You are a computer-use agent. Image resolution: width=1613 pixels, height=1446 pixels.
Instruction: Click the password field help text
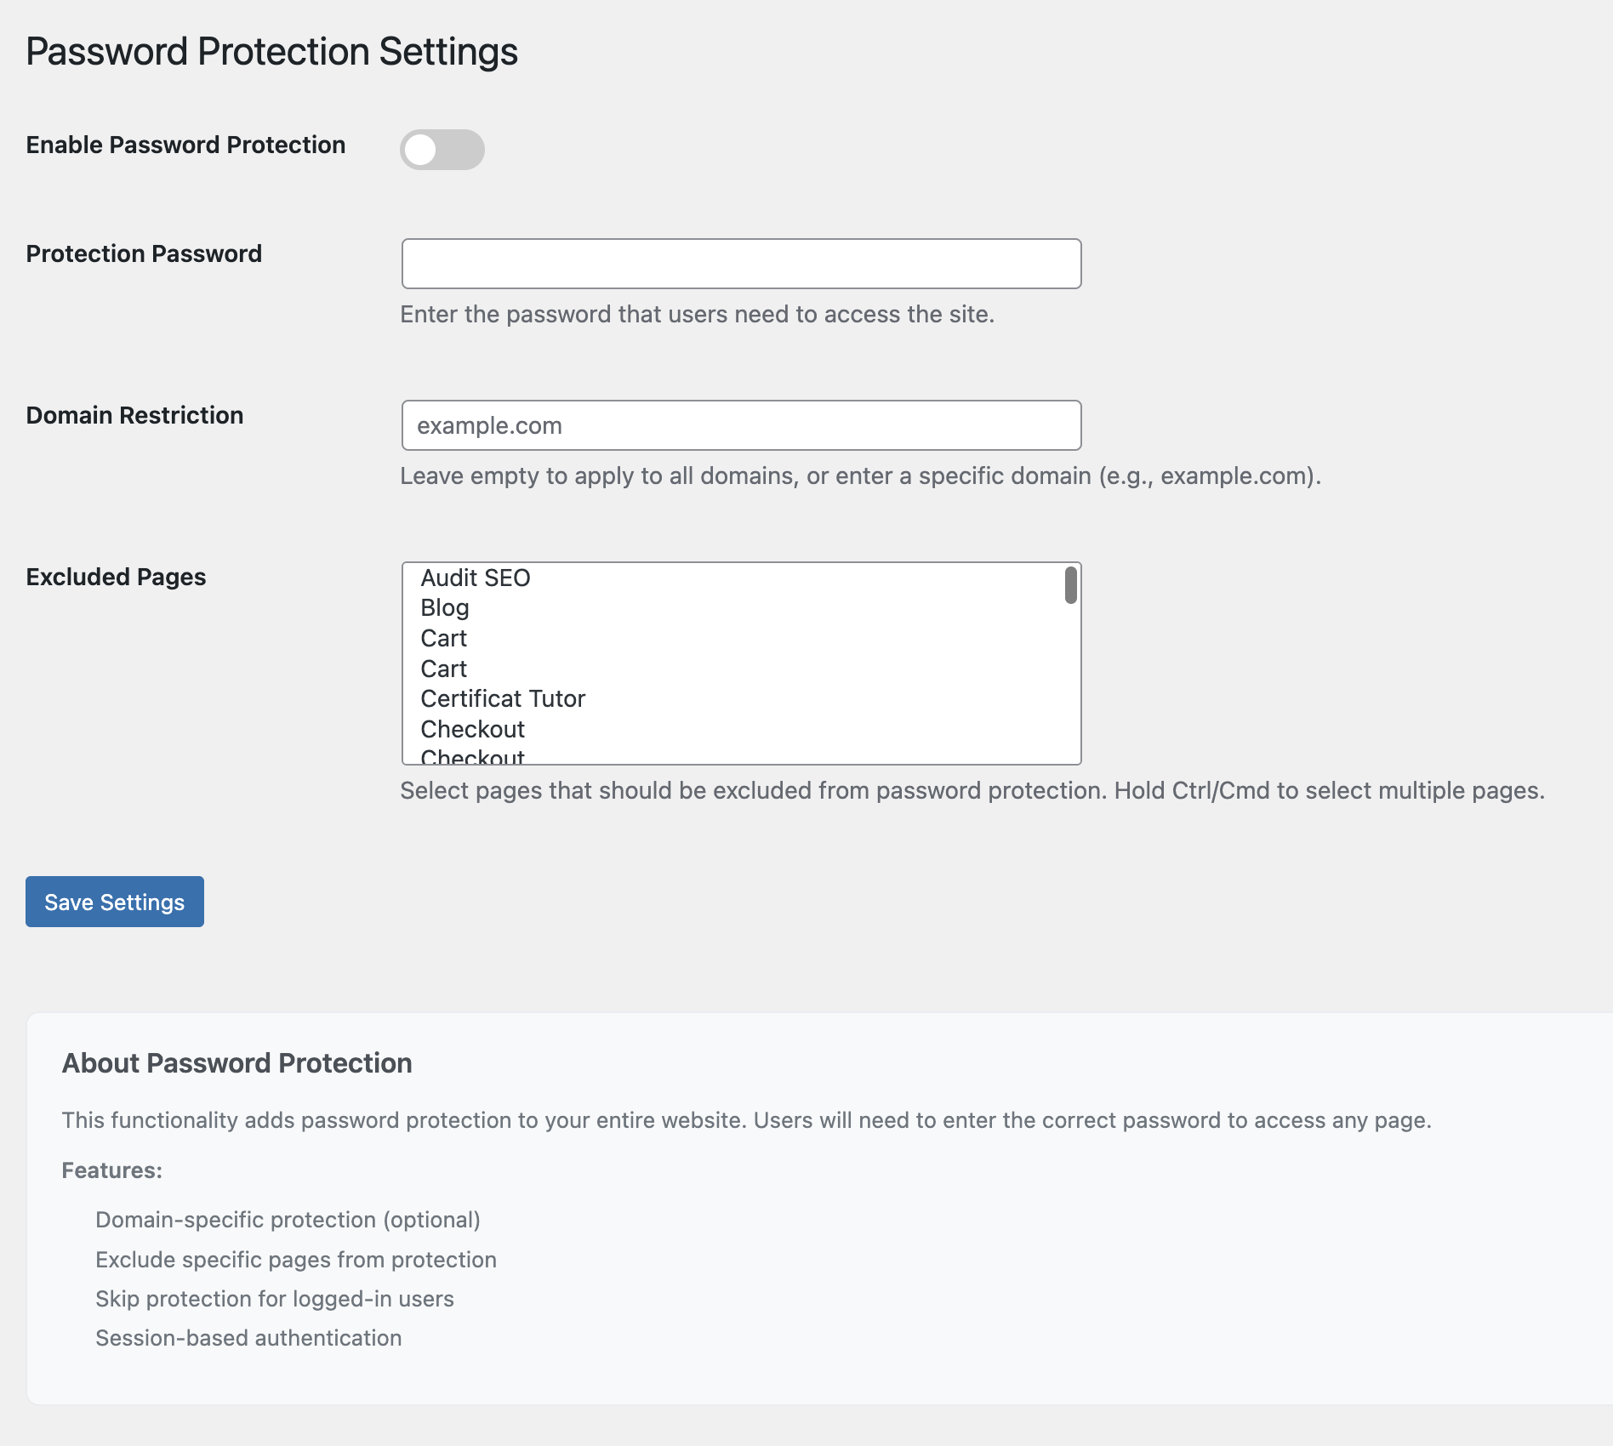697,315
